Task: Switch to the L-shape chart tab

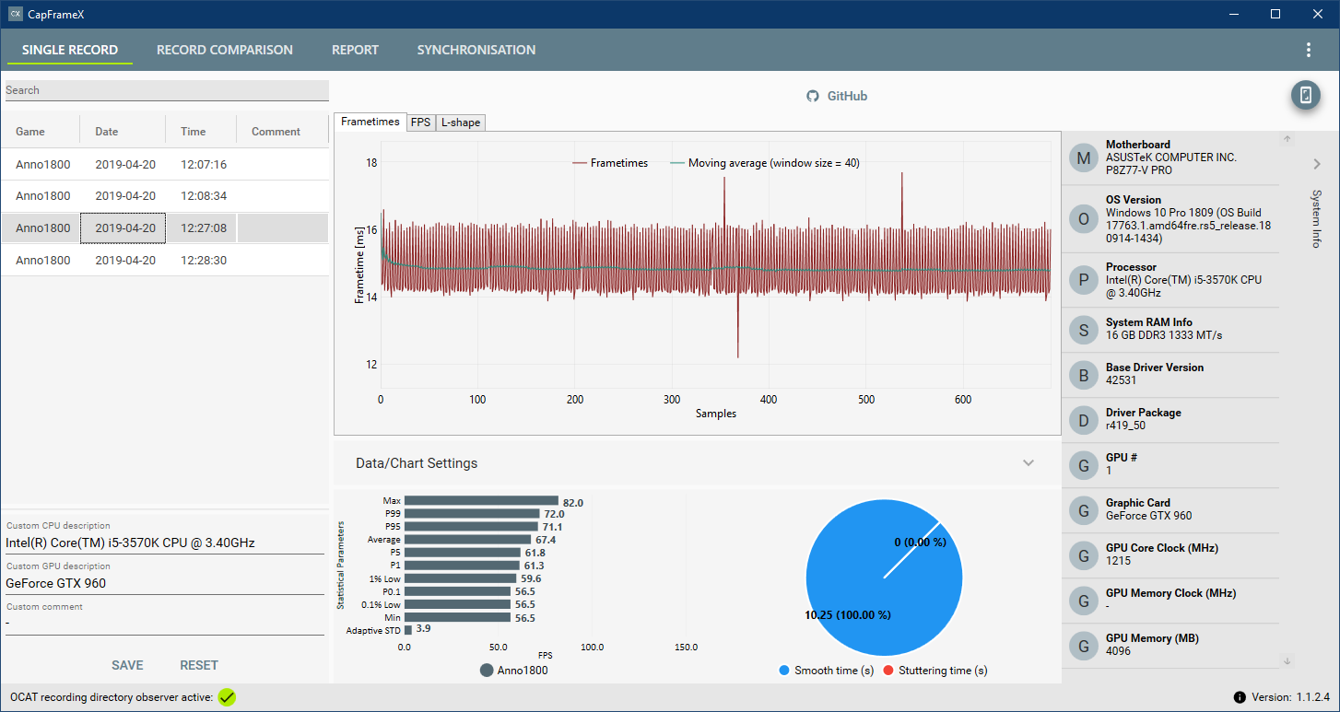Action: click(x=460, y=123)
